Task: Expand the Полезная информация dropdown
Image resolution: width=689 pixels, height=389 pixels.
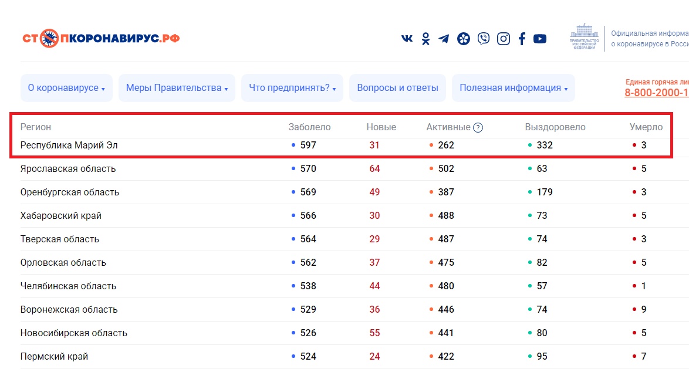Action: click(514, 88)
